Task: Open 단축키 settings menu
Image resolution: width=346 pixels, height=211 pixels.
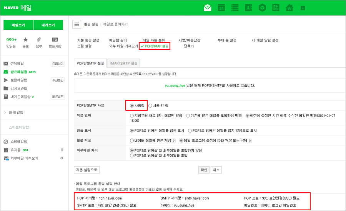Action: tap(189, 46)
